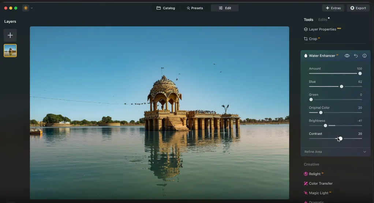
Task: Click the Water Enhancer info icon
Action: pyautogui.click(x=364, y=56)
